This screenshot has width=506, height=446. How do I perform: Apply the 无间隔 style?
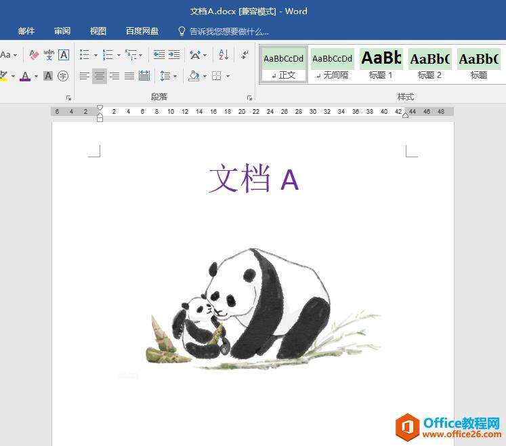tap(333, 64)
